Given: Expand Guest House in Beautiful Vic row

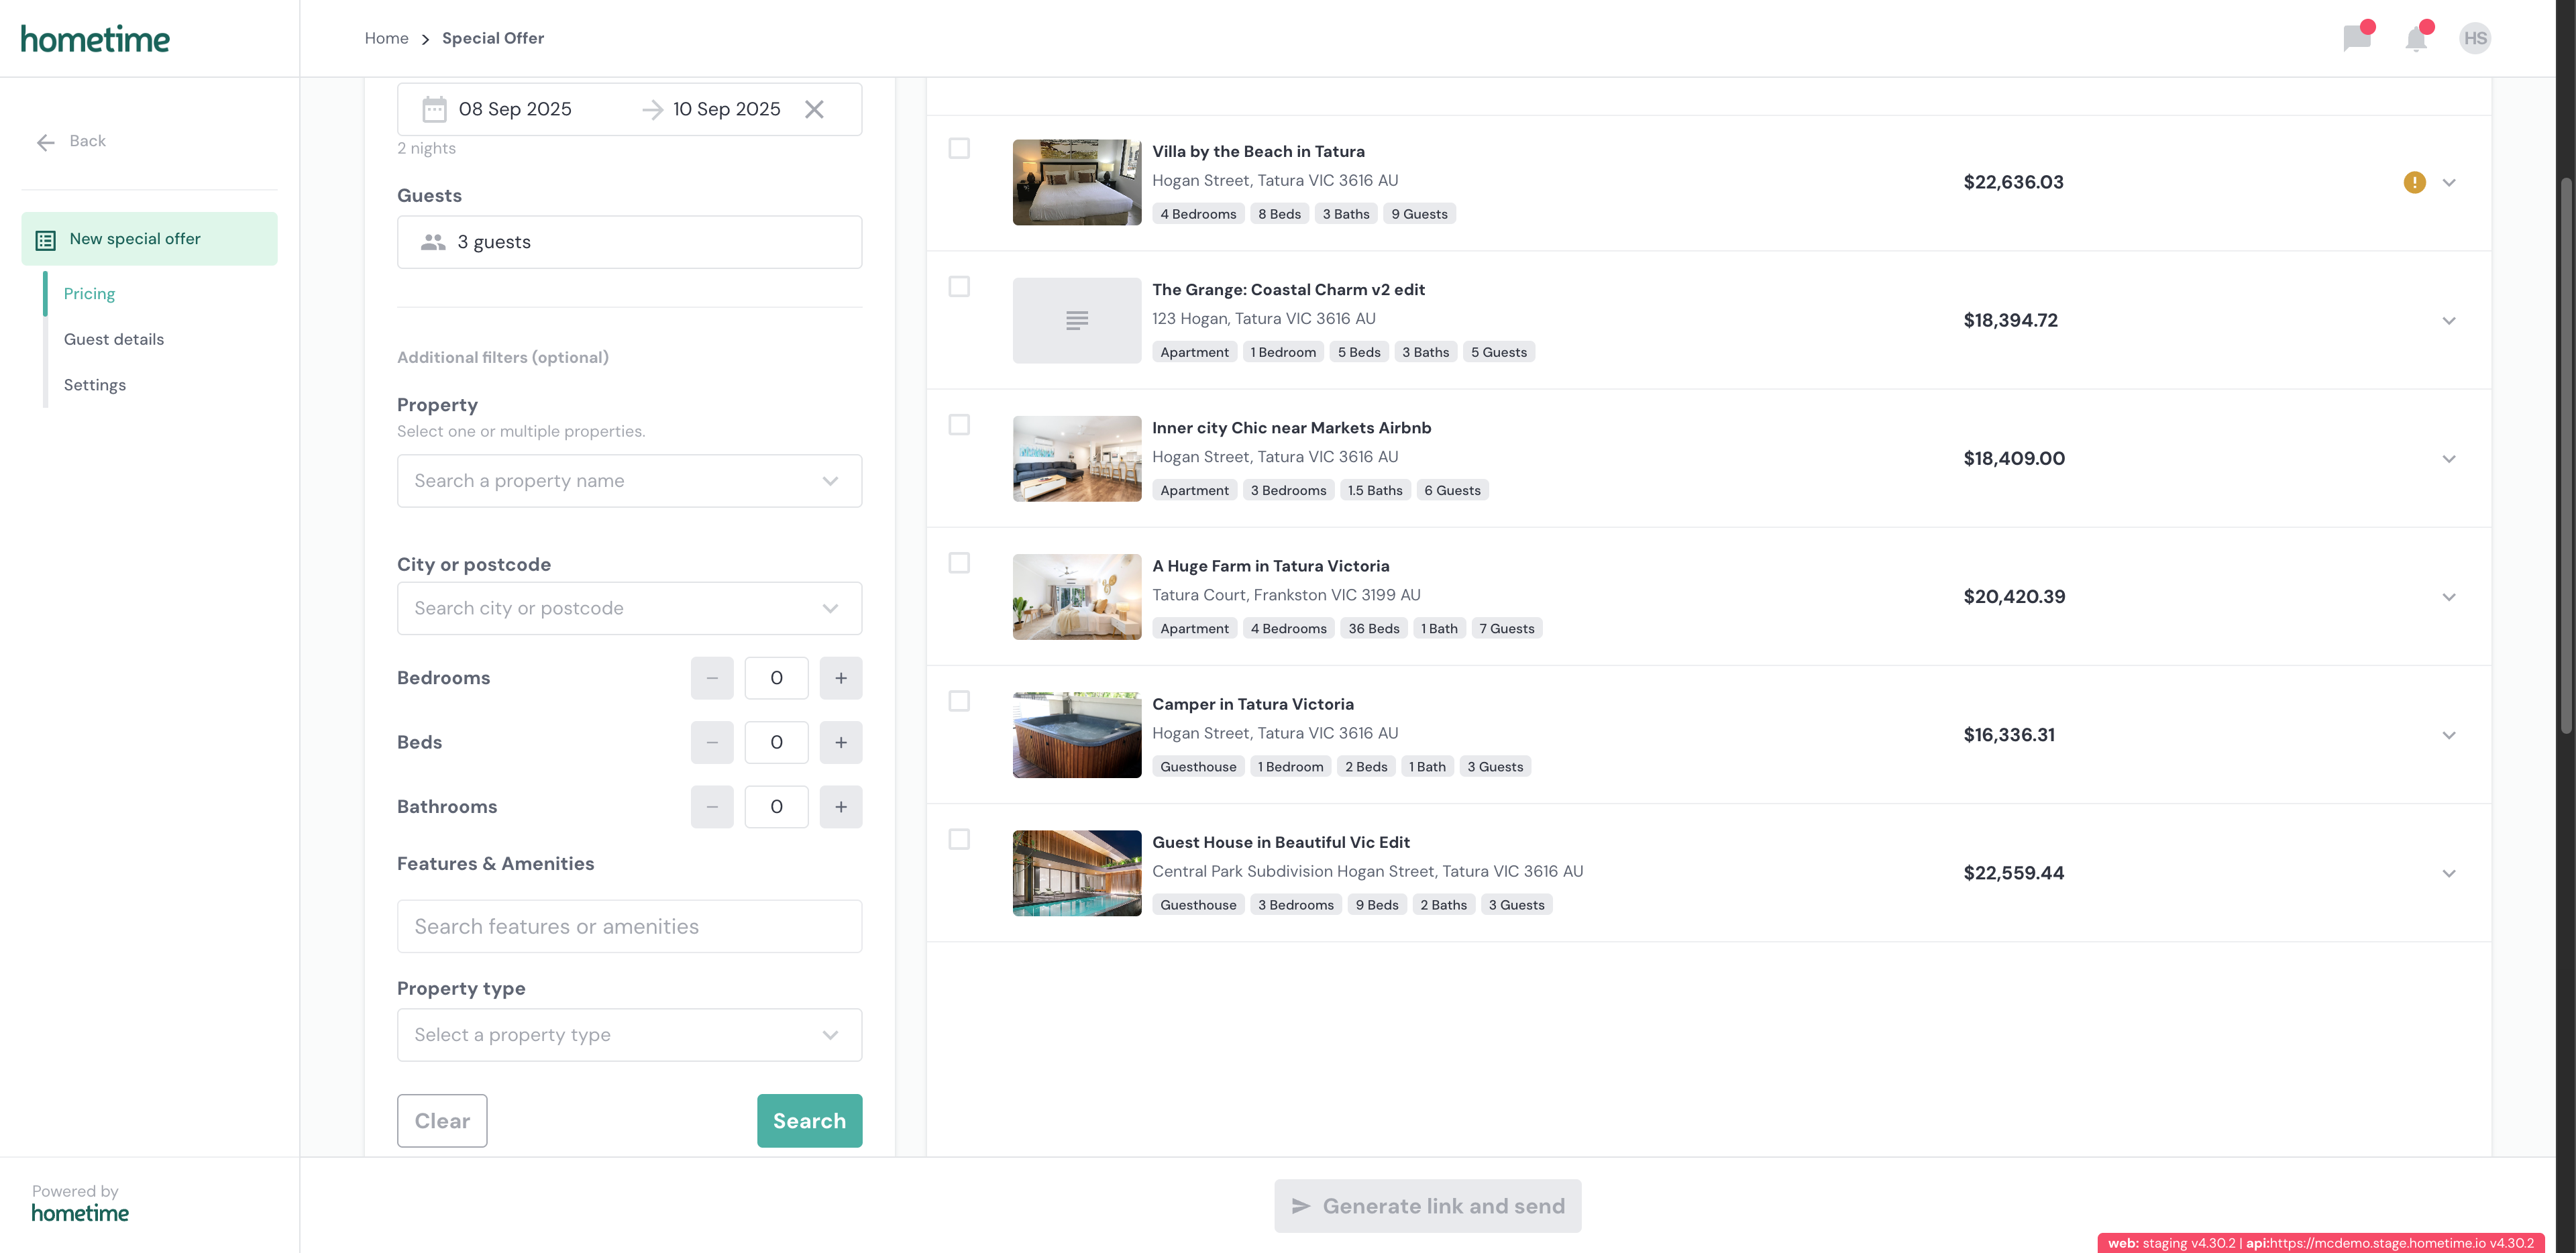Looking at the screenshot, I should pos(2449,873).
